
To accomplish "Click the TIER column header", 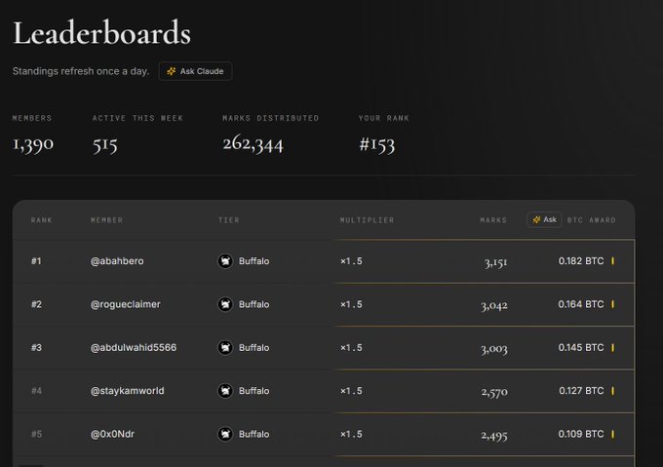I will pyautogui.click(x=229, y=220).
